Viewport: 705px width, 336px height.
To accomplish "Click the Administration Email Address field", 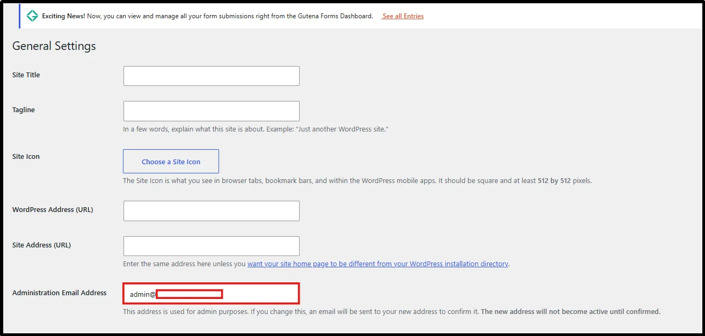I will [211, 294].
